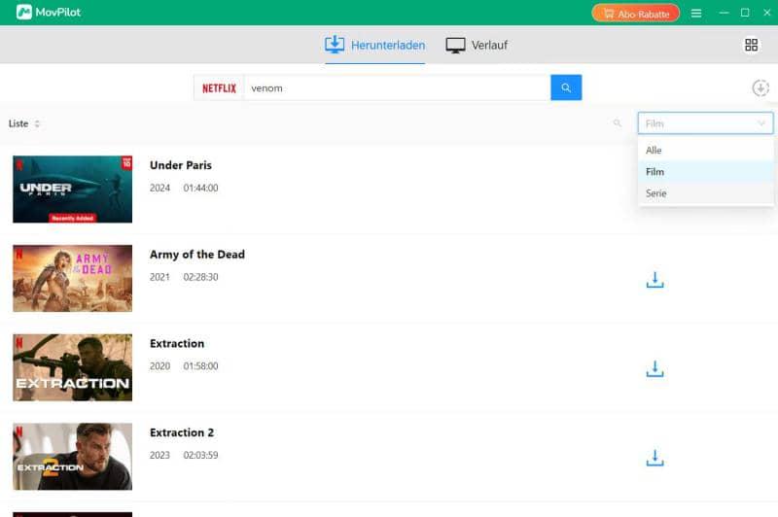Screen dimensions: 778x517
Task: Maximize the MovPilot window
Action: [x=745, y=13]
